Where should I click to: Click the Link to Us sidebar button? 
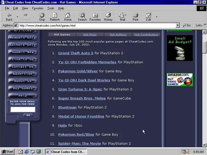[23, 59]
